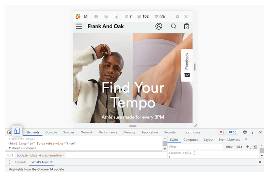Open the Computed styles tab
Viewport: 269px width, 177px height.
point(191,140)
